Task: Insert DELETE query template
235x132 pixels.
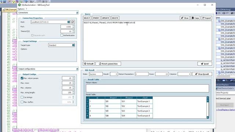Action: 115,18
